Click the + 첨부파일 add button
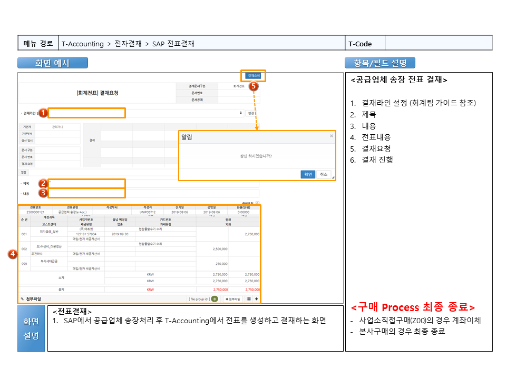 click(x=232, y=299)
